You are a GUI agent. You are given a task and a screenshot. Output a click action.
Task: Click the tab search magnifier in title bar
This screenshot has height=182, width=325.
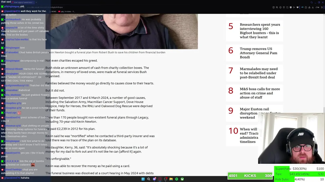(312, 3)
